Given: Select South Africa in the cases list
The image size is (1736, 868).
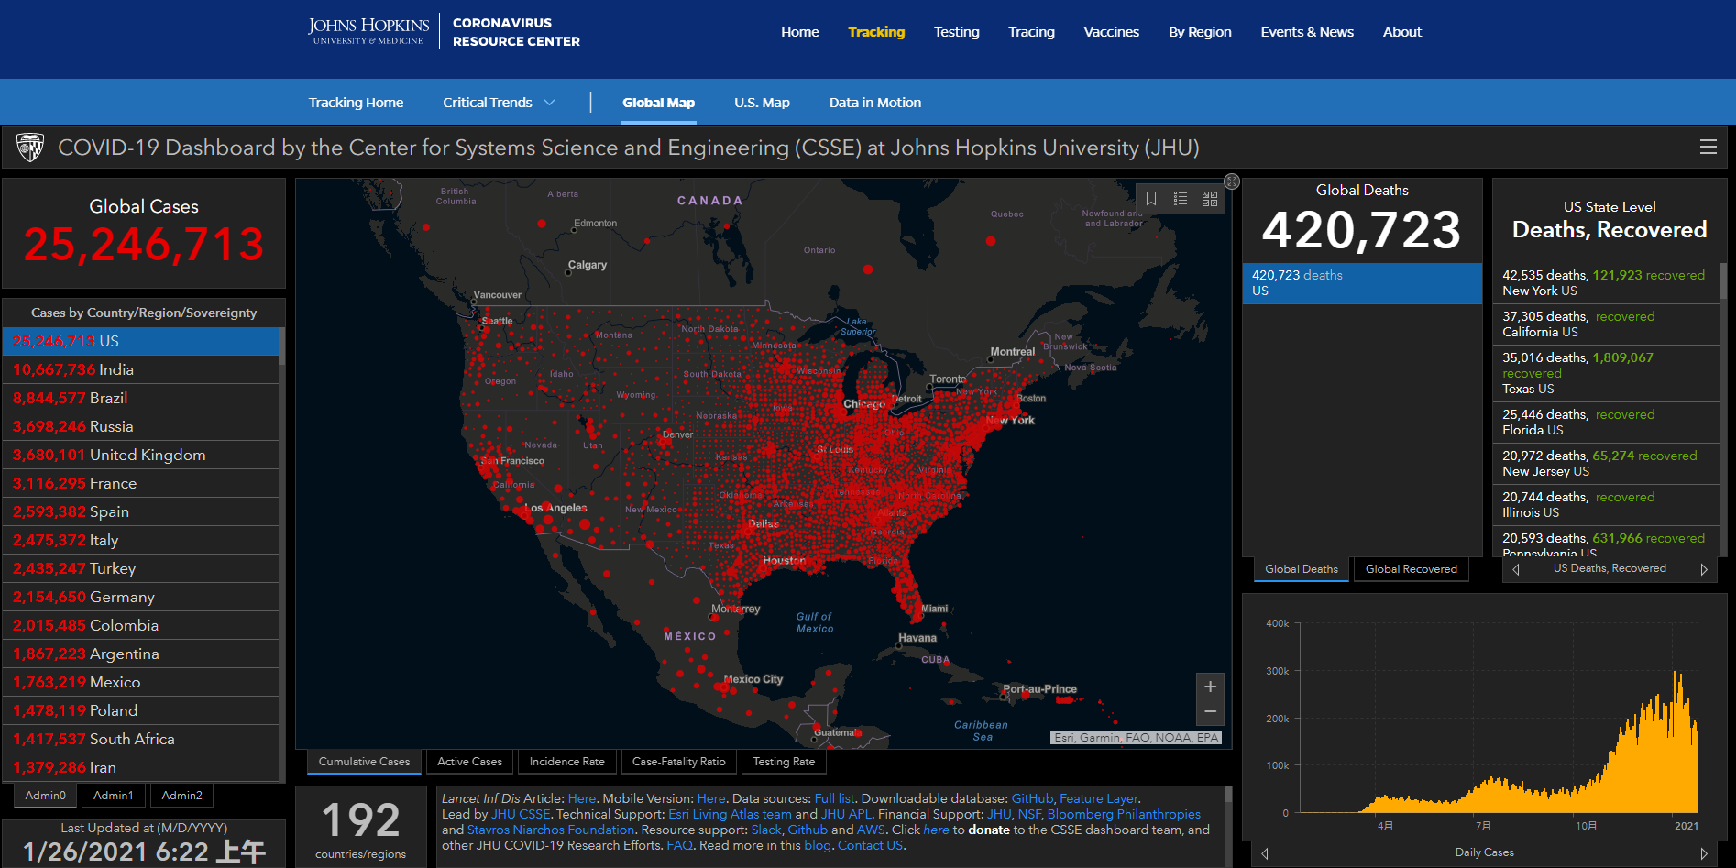Looking at the screenshot, I should tap(141, 739).
